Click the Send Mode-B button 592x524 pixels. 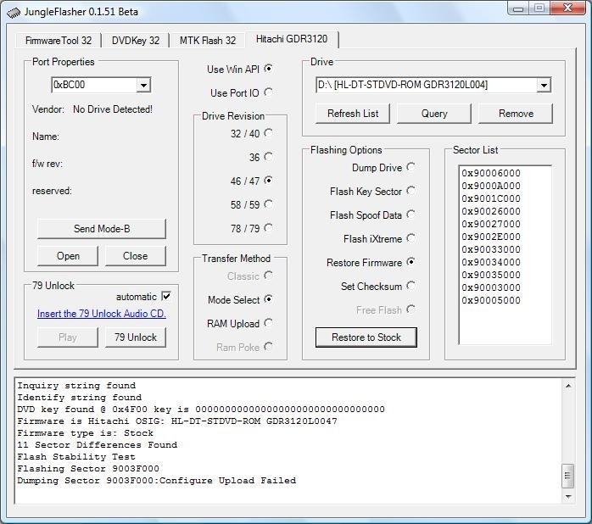point(102,229)
